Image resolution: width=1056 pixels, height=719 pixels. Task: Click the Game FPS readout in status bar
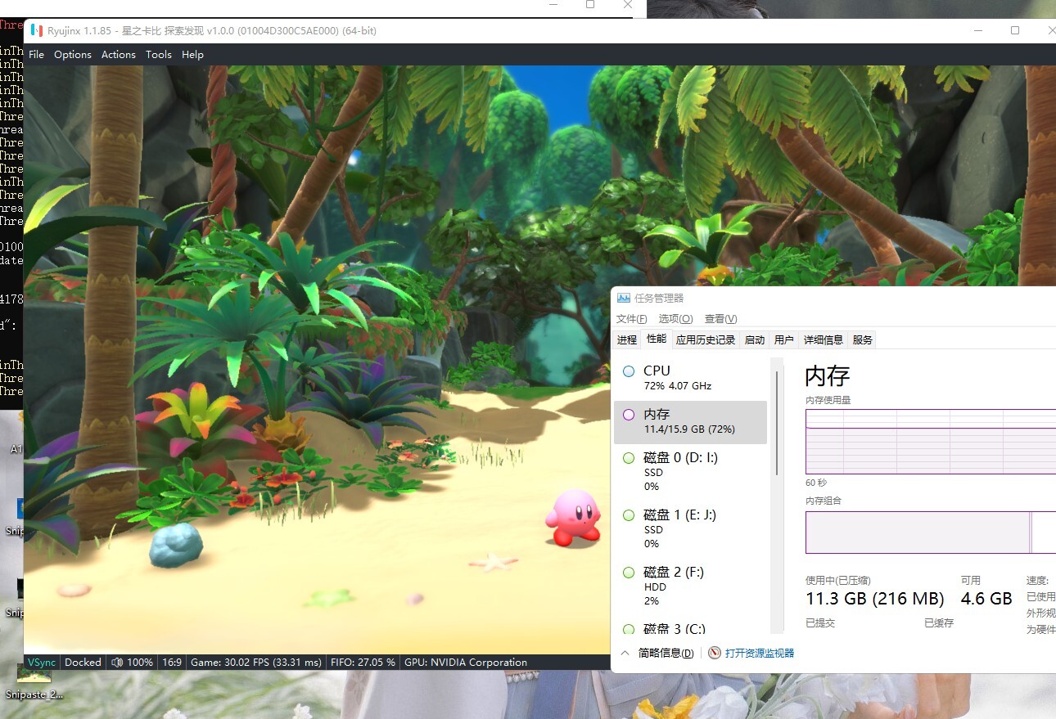click(x=256, y=663)
